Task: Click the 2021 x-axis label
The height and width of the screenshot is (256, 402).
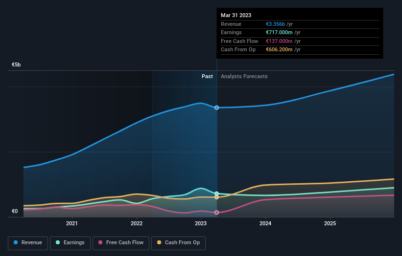Action: click(x=72, y=224)
